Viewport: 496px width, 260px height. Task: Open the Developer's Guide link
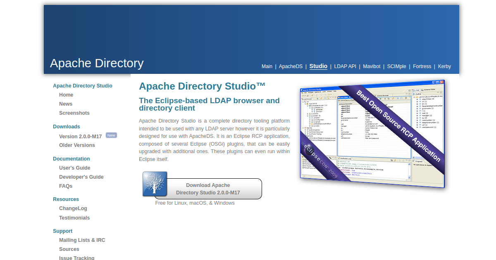click(x=81, y=177)
